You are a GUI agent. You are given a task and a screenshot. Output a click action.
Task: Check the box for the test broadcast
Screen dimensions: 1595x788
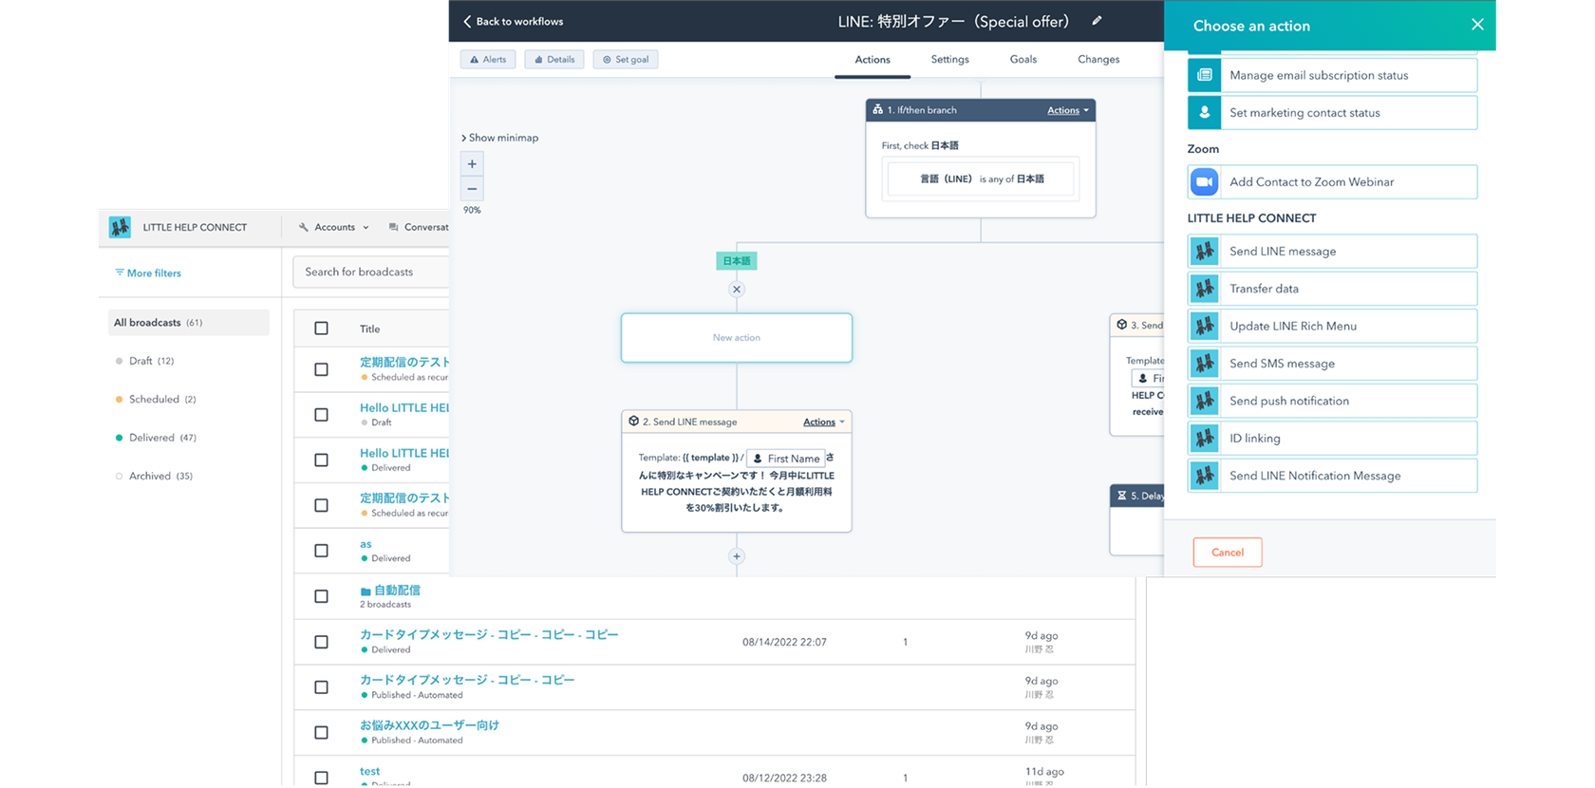[x=321, y=777]
